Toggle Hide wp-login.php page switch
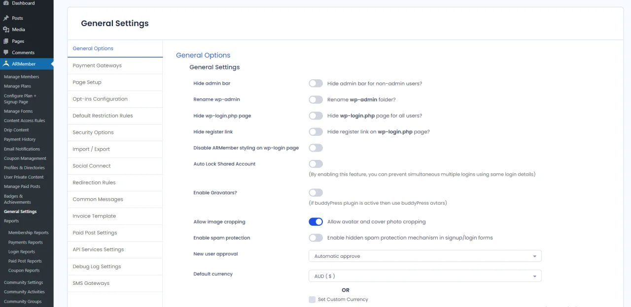The image size is (631, 307). pyautogui.click(x=315, y=116)
